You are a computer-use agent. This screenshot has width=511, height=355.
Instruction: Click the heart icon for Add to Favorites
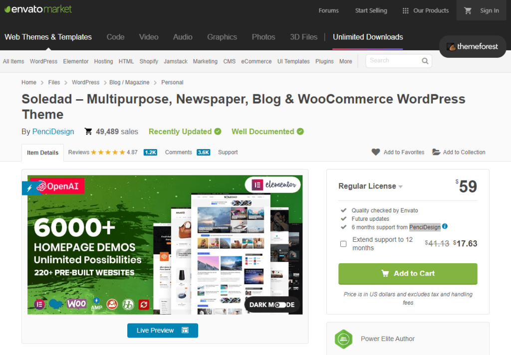376,152
